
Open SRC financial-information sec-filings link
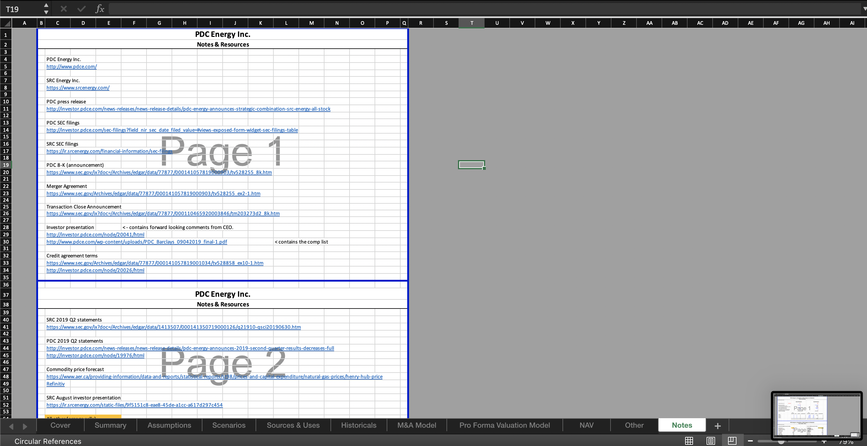109,151
